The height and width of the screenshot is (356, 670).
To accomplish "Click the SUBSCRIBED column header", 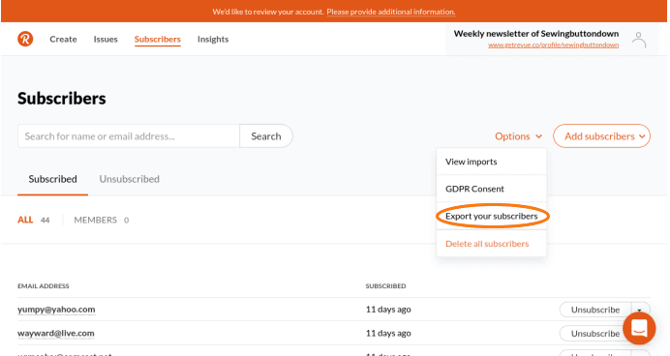I will [386, 286].
